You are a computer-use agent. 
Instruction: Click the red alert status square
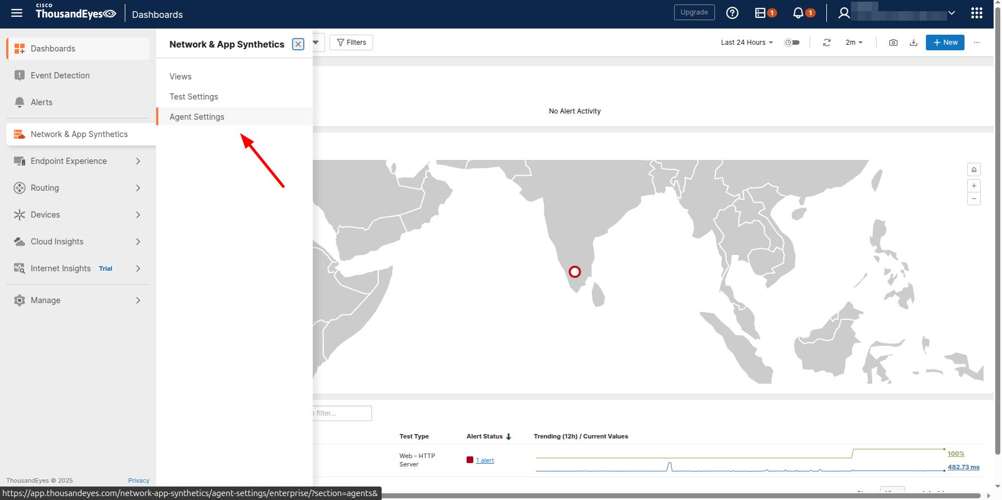click(470, 460)
